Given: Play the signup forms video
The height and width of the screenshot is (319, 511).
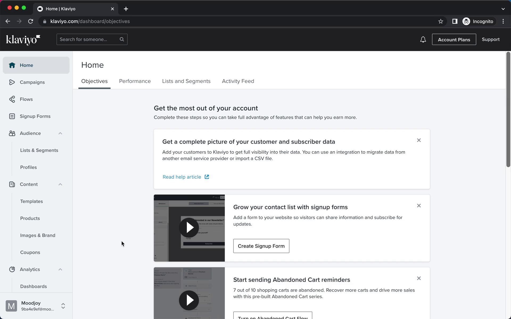Looking at the screenshot, I should (x=189, y=228).
